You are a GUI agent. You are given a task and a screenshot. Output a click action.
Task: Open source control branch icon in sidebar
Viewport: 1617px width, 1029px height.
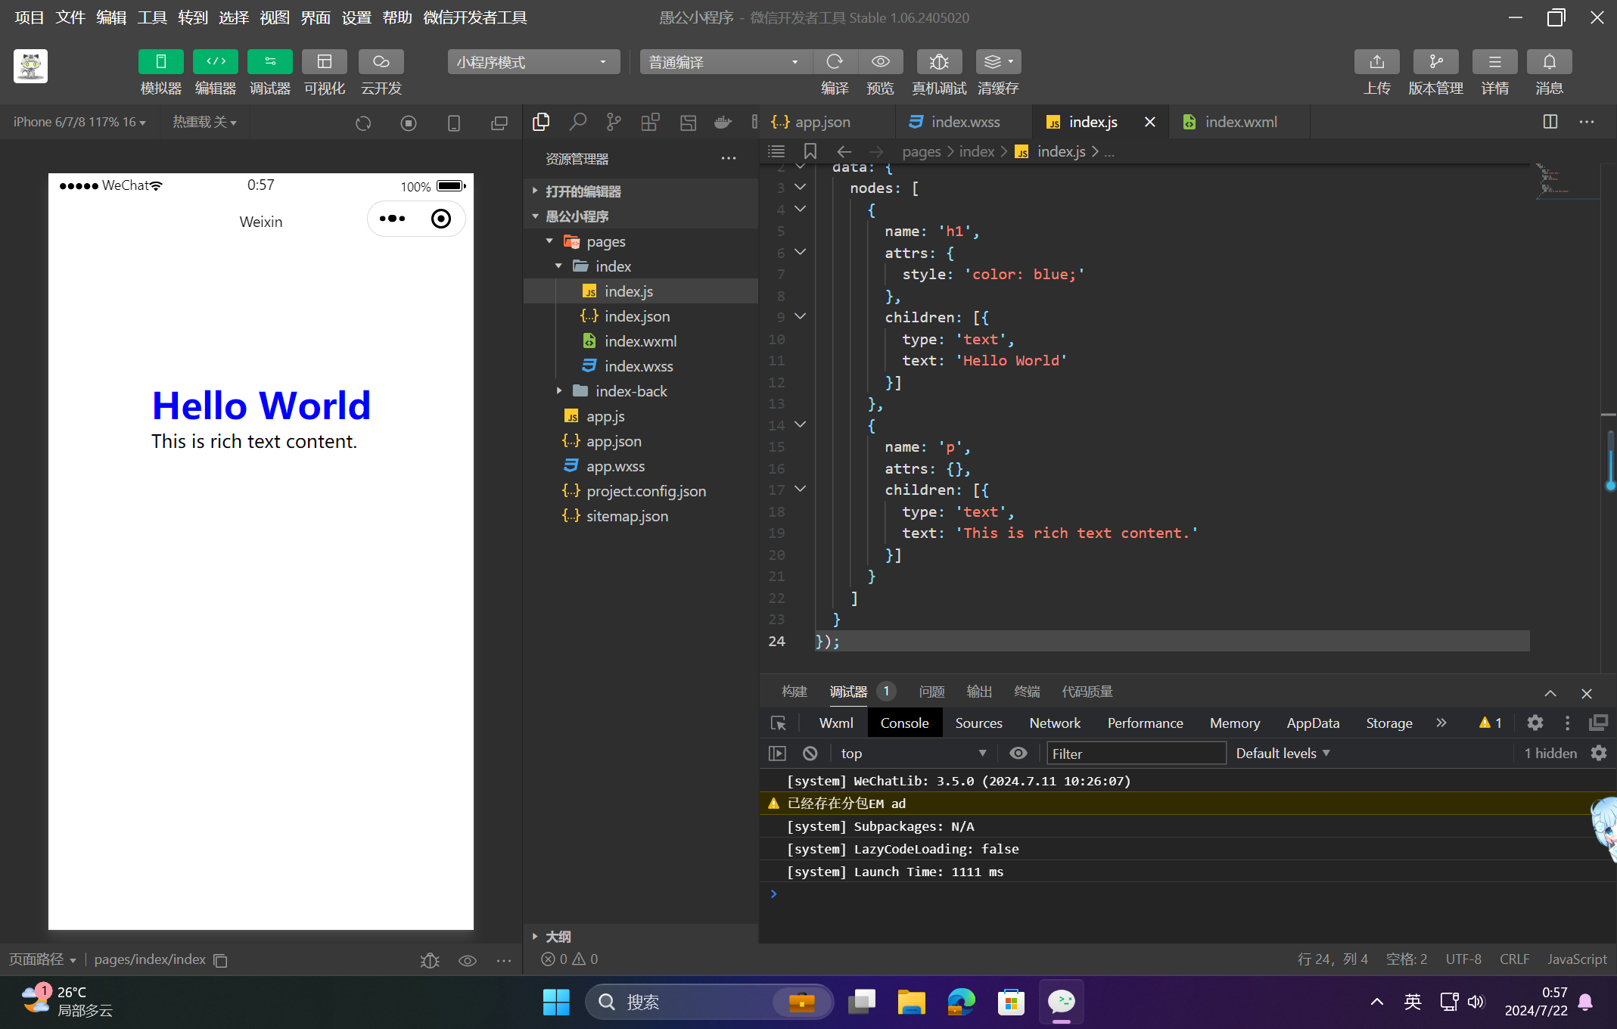point(614,122)
